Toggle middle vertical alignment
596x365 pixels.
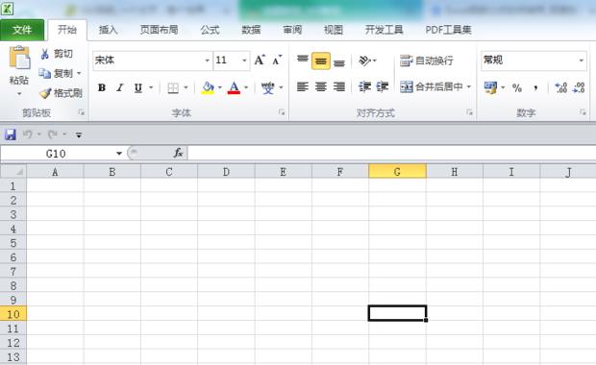(321, 61)
